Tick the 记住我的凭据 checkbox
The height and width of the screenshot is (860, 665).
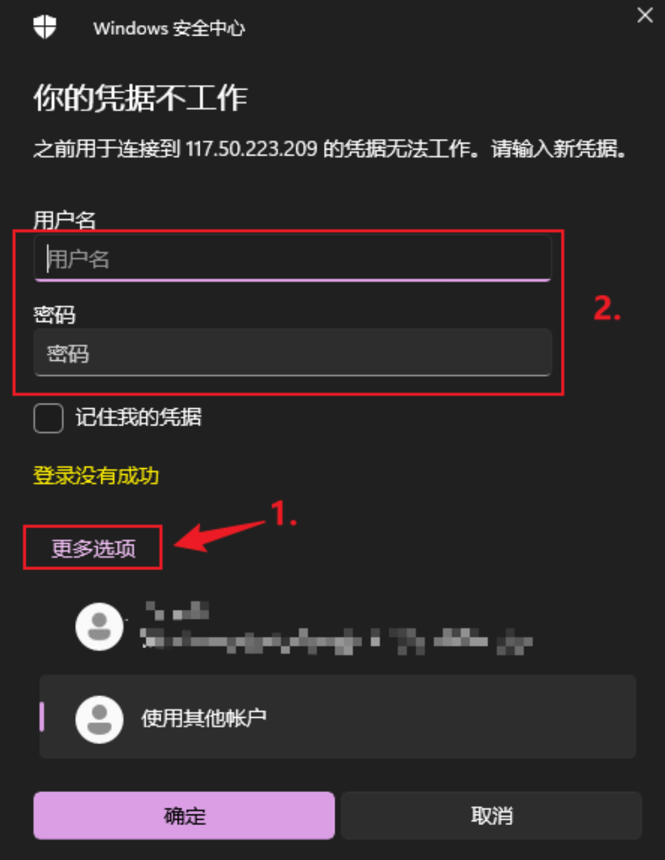[49, 417]
